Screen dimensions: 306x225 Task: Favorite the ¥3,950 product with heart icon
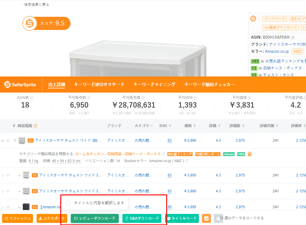coord(8,175)
